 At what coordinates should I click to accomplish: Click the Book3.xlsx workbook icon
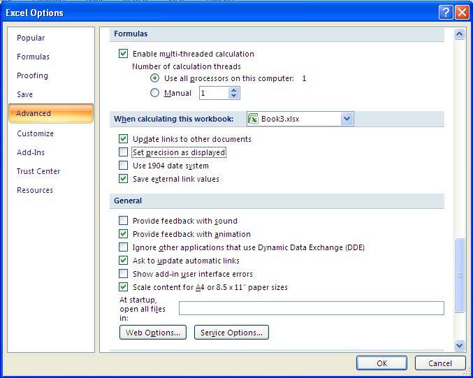coord(253,119)
